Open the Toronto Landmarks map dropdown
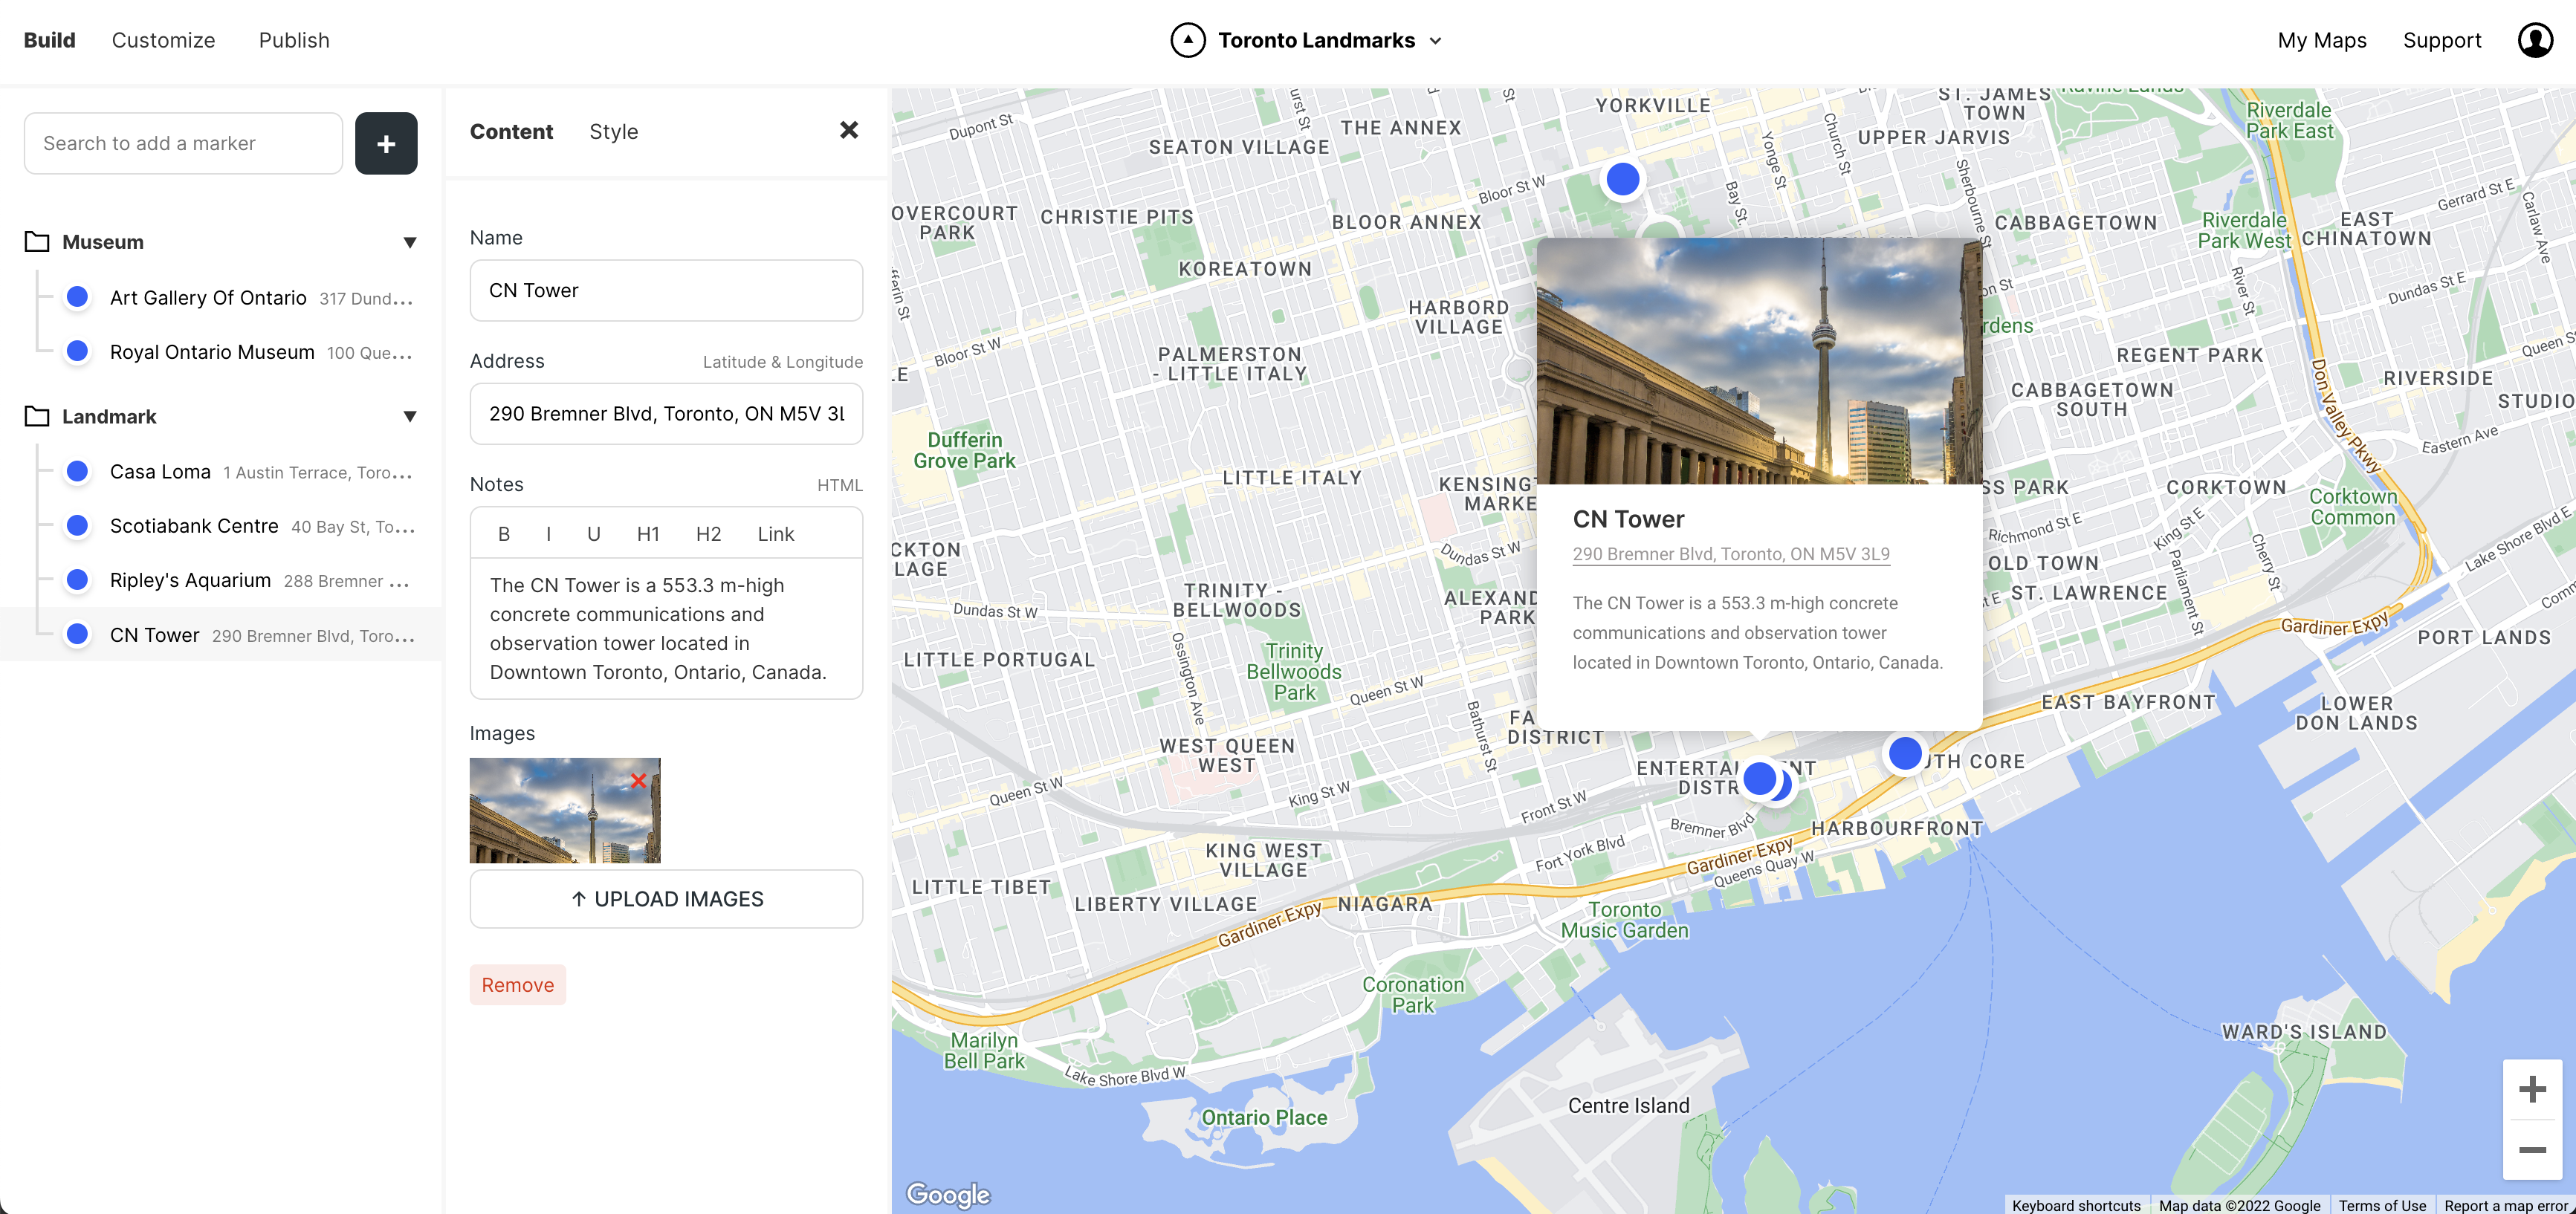The image size is (2576, 1214). pos(1435,41)
